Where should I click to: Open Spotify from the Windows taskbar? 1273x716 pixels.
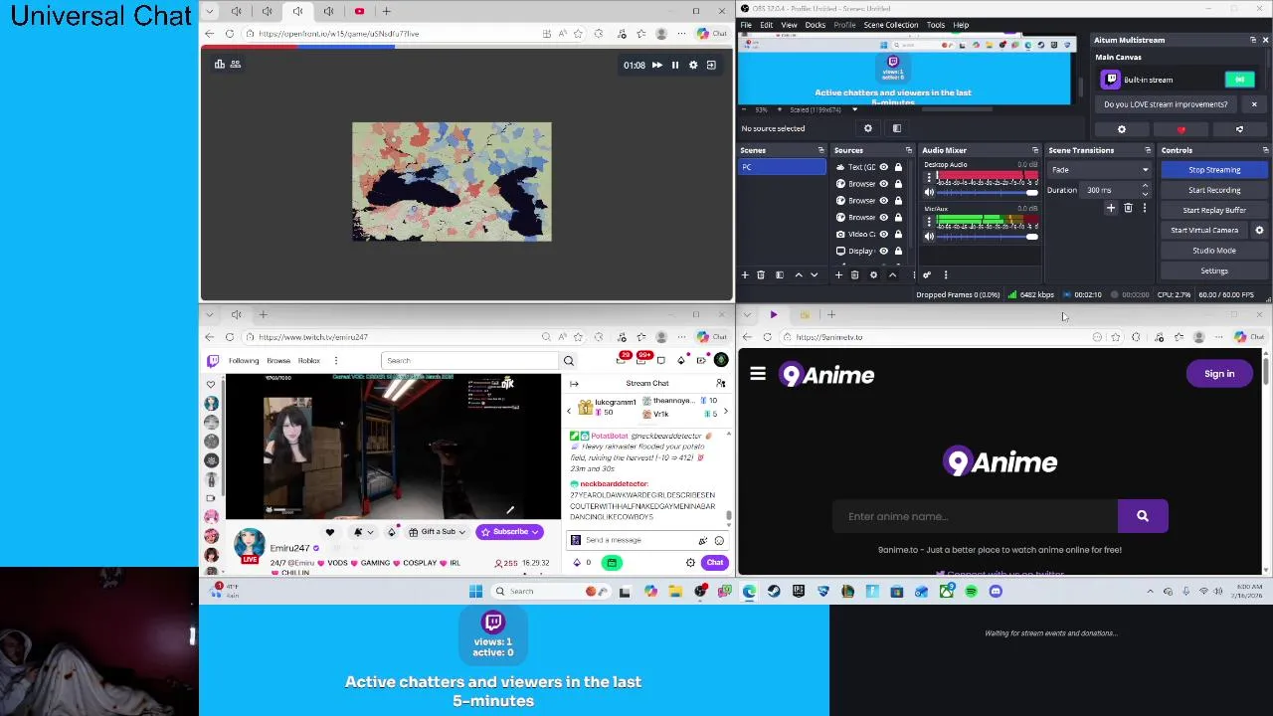pos(971,592)
